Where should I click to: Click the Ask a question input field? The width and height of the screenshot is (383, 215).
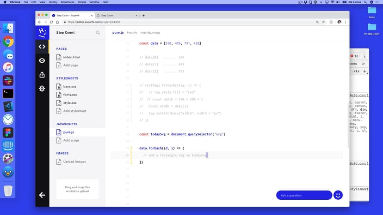point(303,195)
